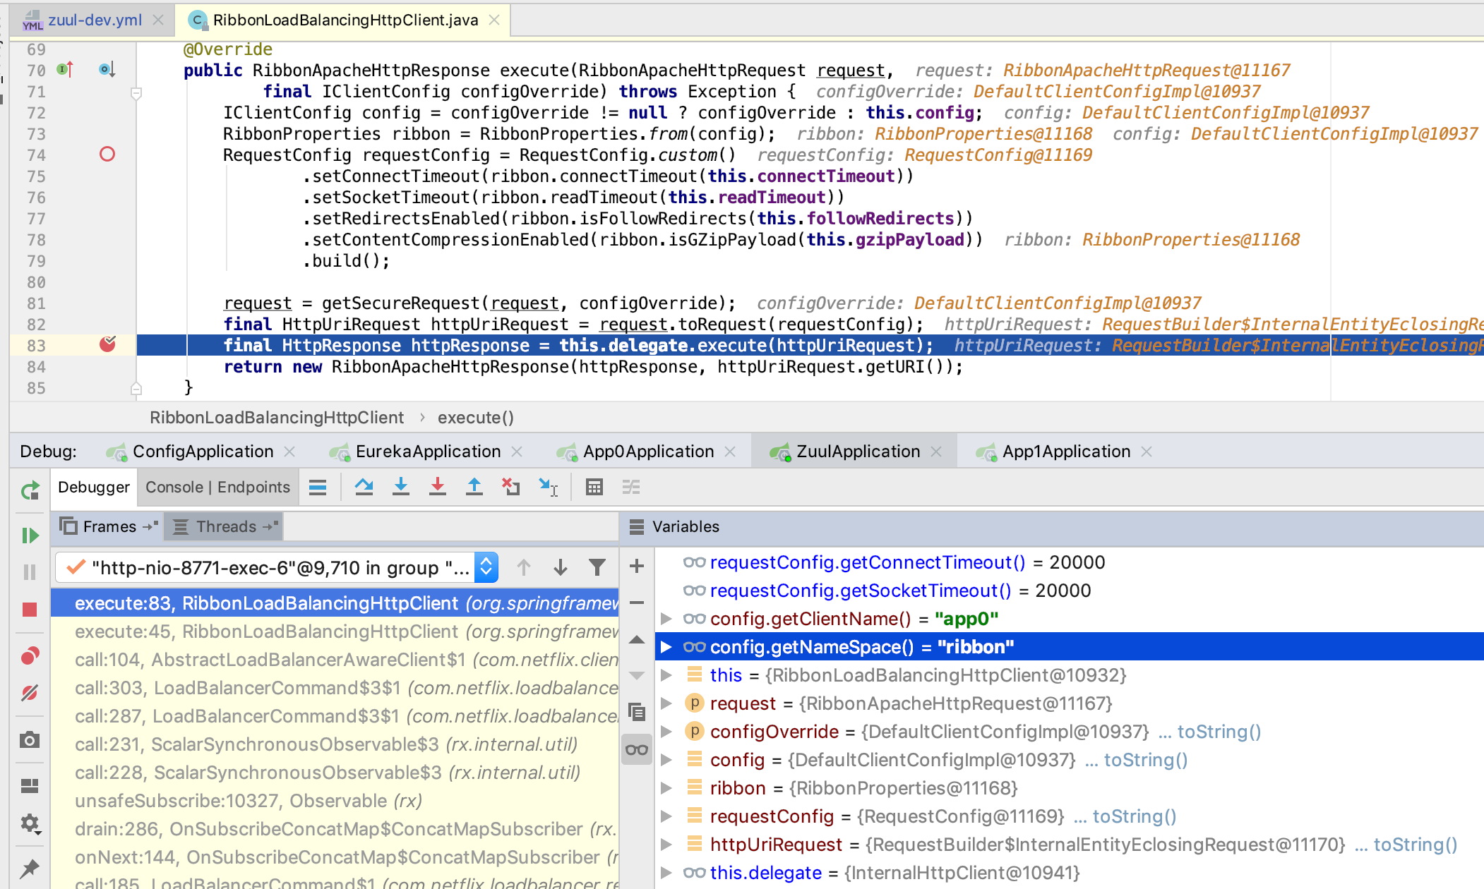Remove the selected watch
The width and height of the screenshot is (1484, 889).
[x=637, y=603]
